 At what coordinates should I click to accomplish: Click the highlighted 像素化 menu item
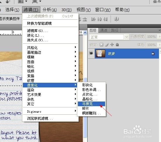tap(50, 85)
